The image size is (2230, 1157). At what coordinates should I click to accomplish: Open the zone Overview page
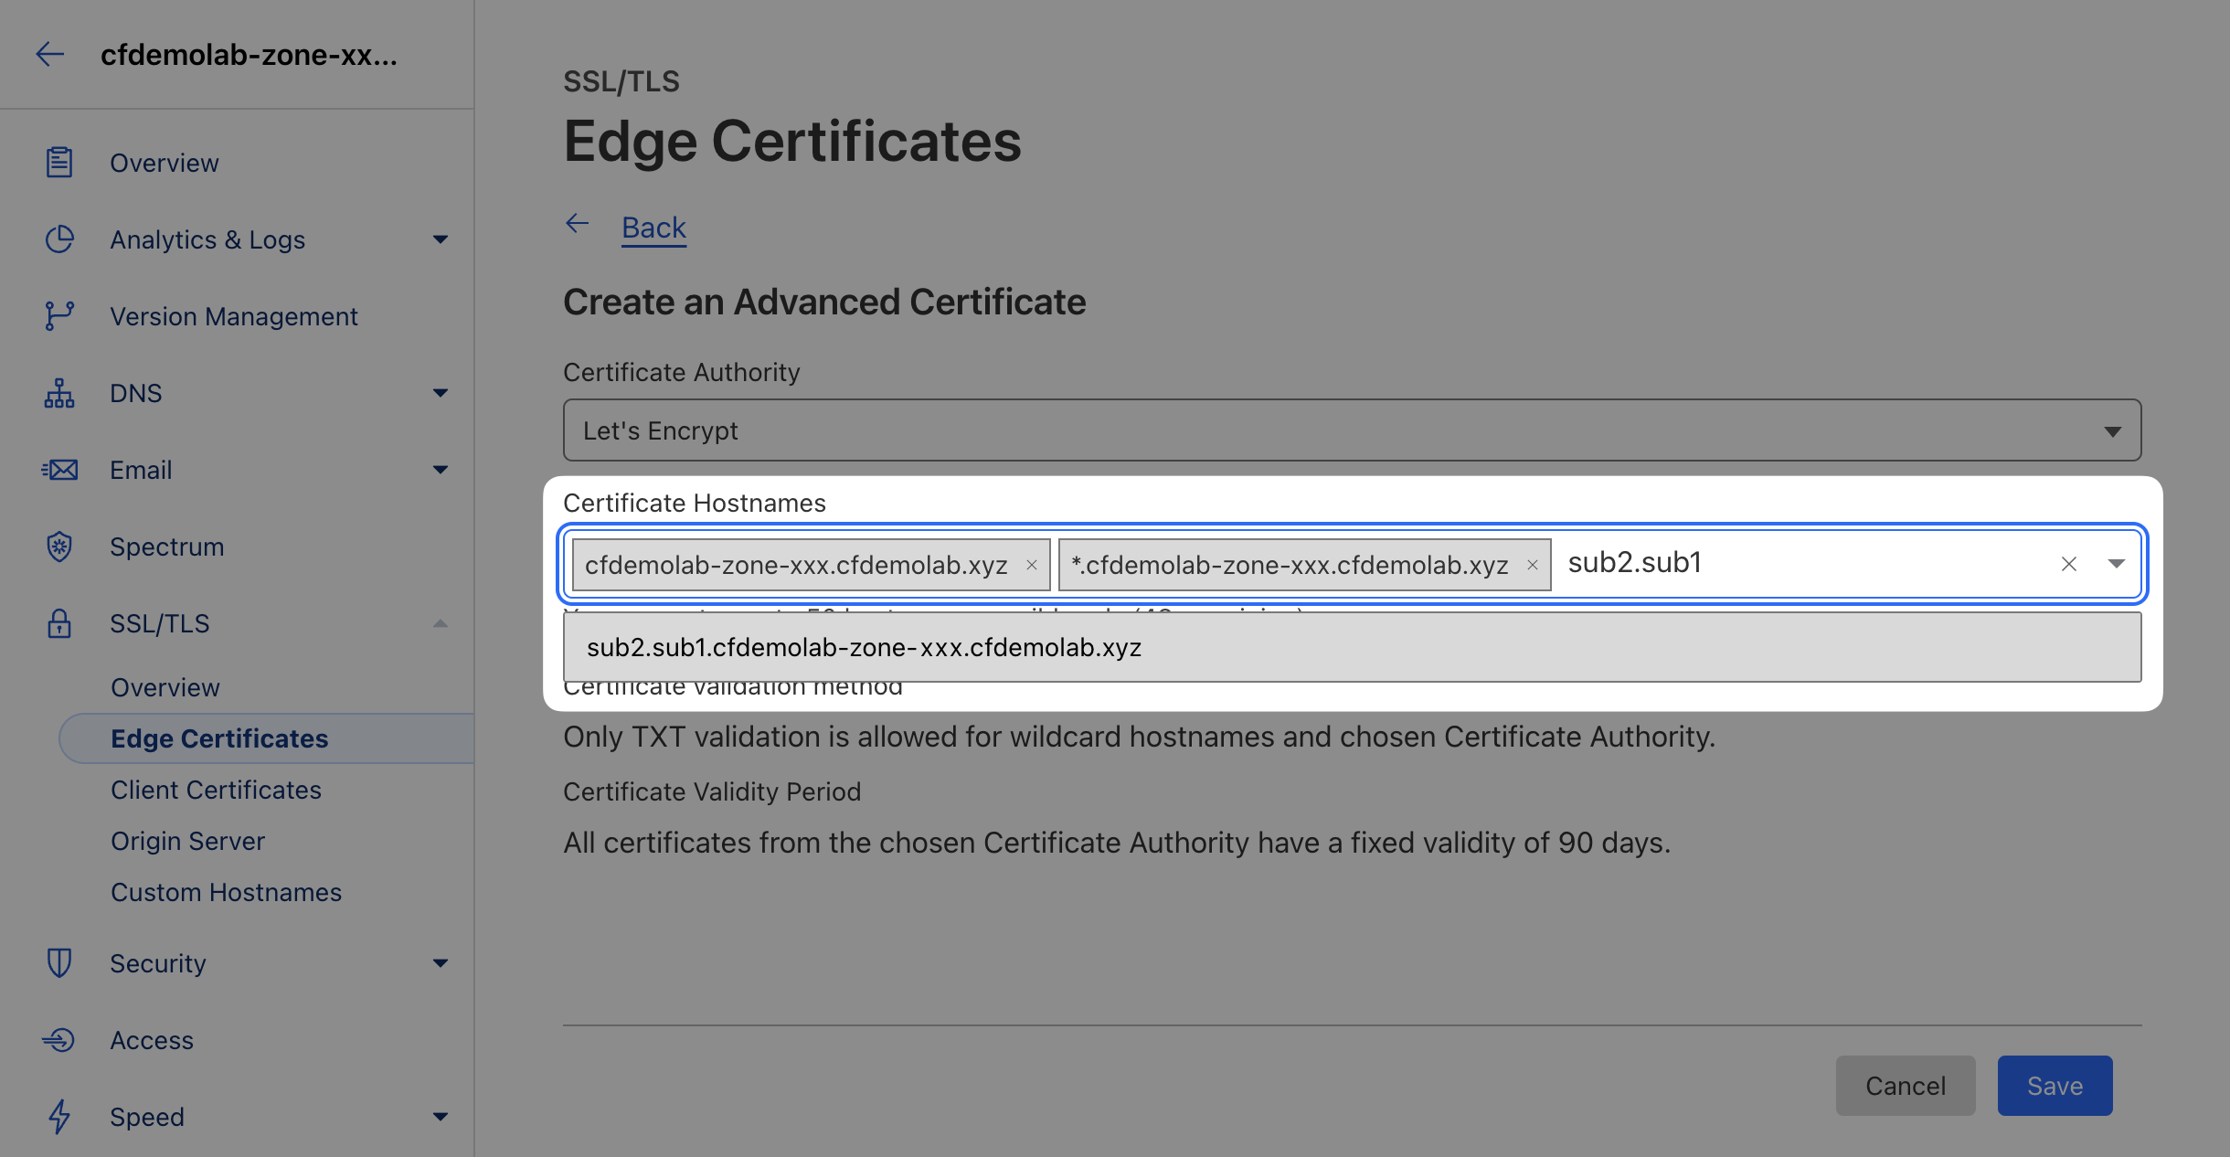pos(165,163)
